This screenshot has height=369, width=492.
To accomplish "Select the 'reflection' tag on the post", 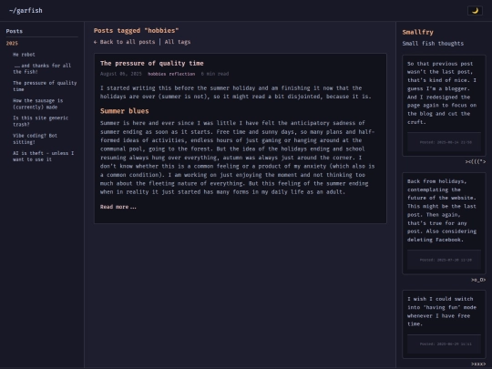I will [x=182, y=74].
